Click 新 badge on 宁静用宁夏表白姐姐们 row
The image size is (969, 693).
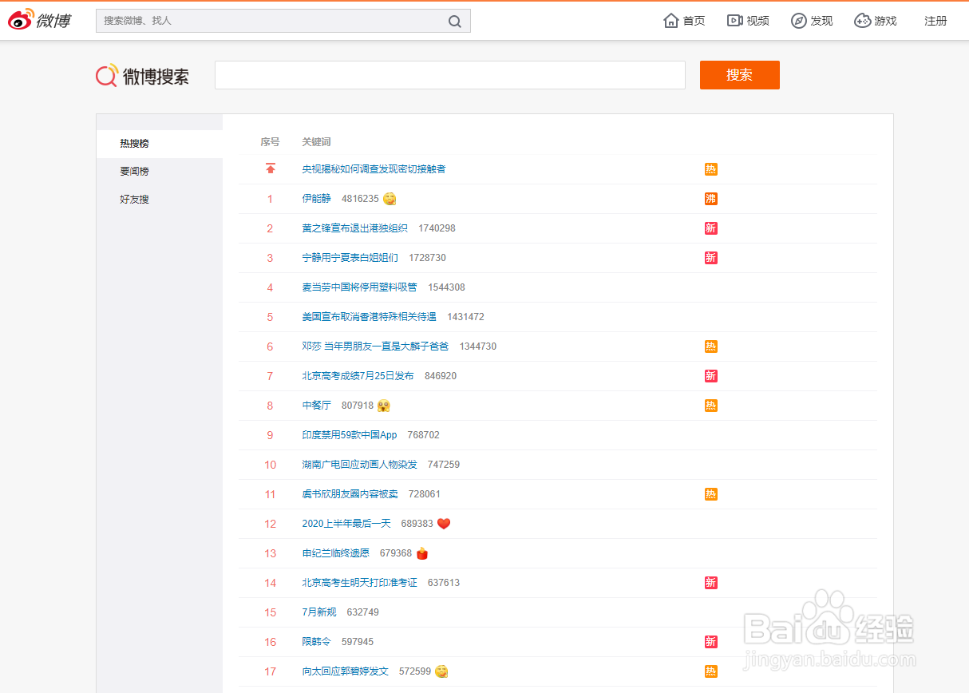click(x=711, y=258)
